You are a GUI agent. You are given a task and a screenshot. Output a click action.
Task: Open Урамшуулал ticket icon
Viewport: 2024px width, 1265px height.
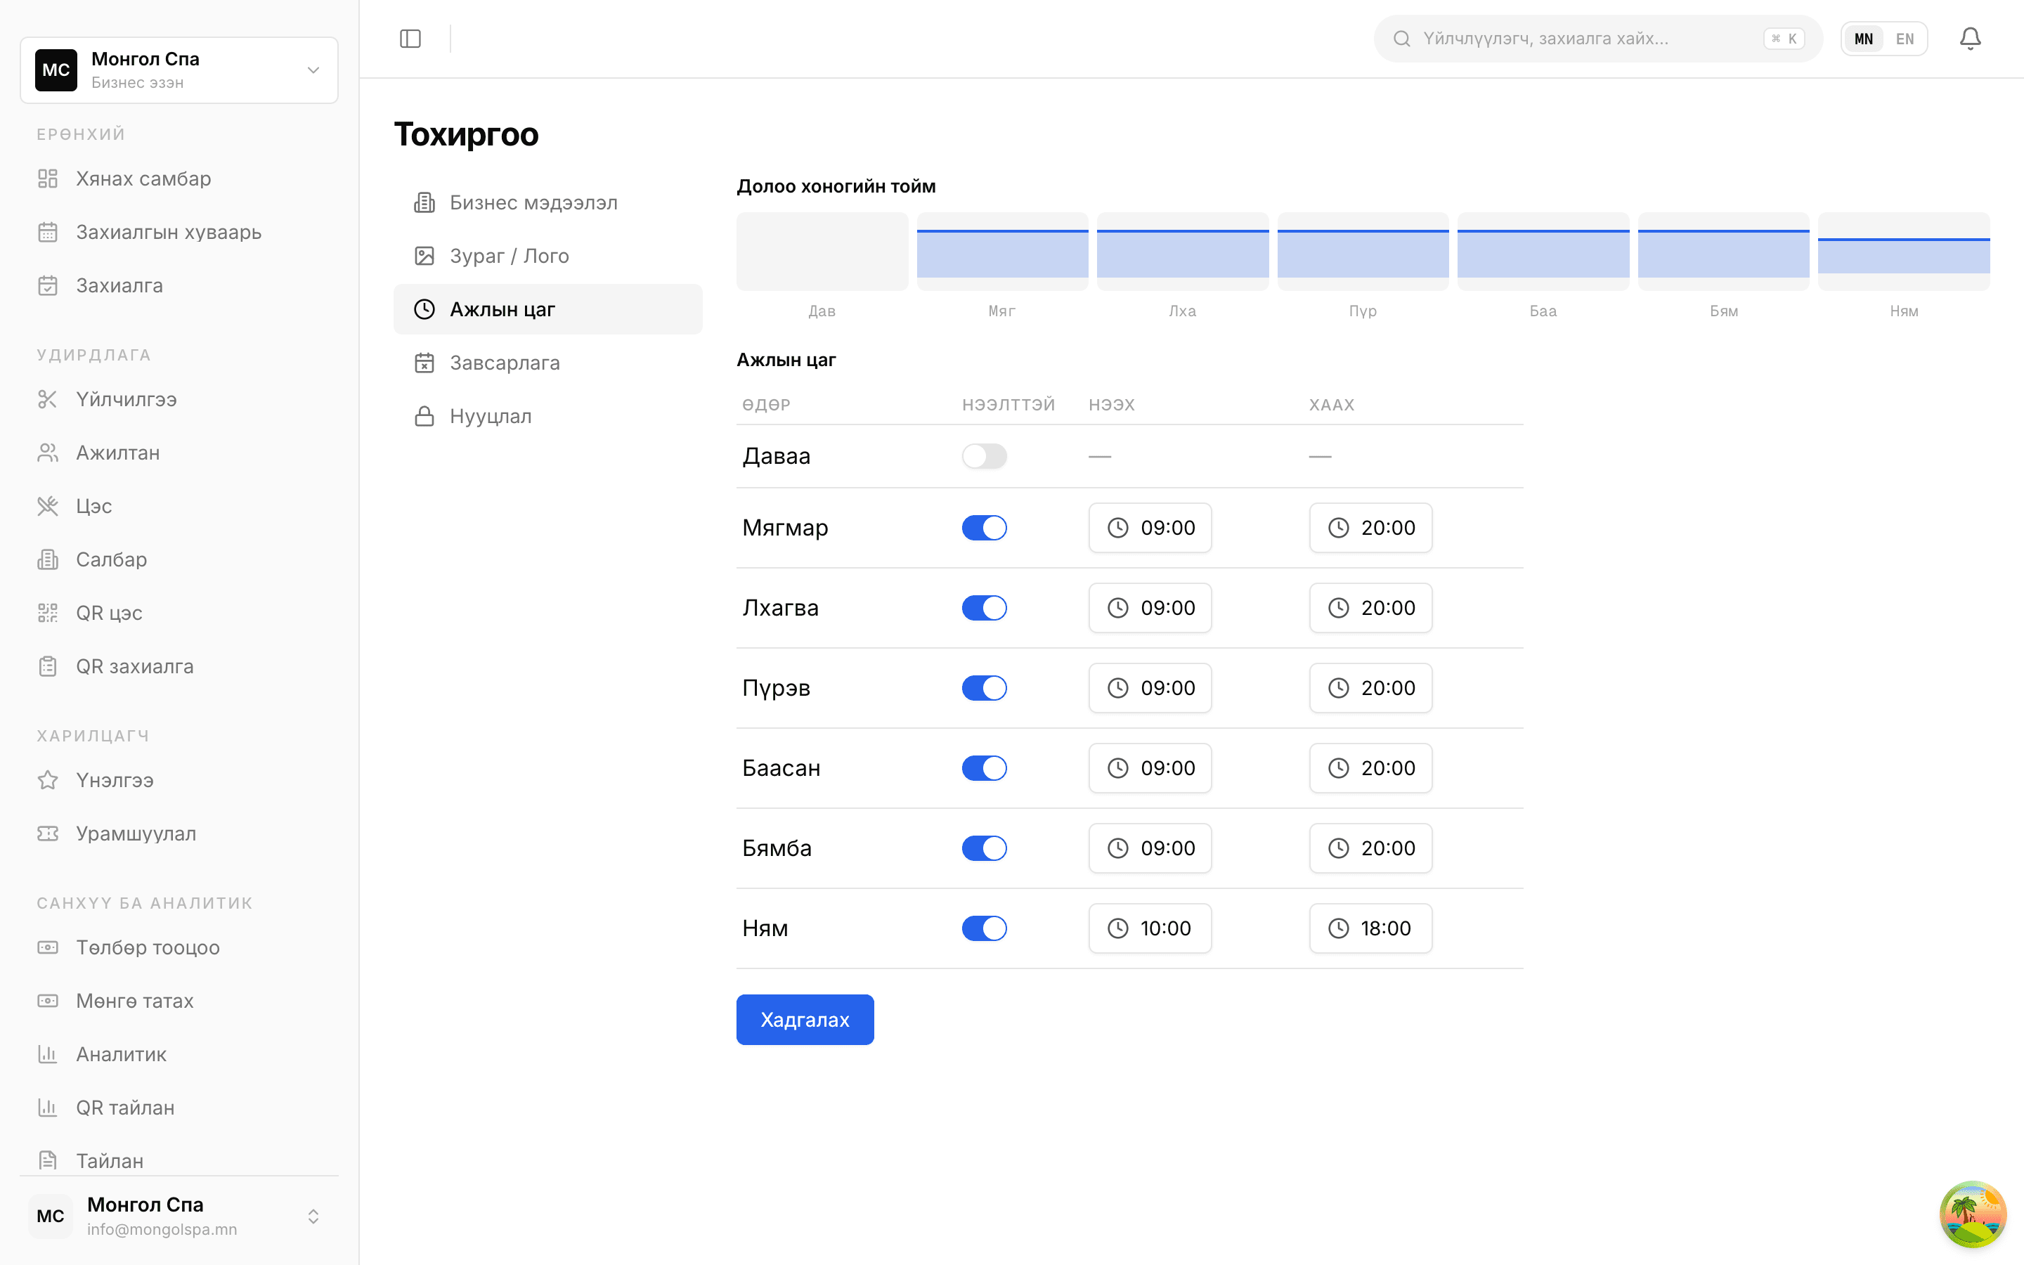48,833
